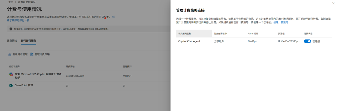The width and height of the screenshot is (337, 111).
Task: Click the UnifiedSoCXDRSp... resource group cell
Action: click(289, 41)
